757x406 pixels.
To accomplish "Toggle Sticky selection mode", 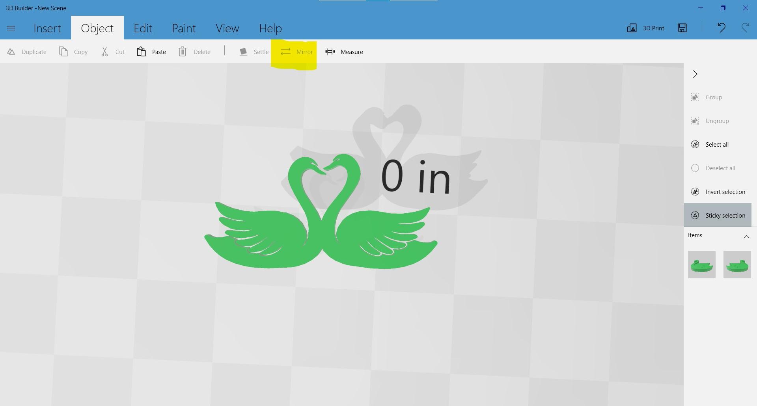I will [x=718, y=215].
